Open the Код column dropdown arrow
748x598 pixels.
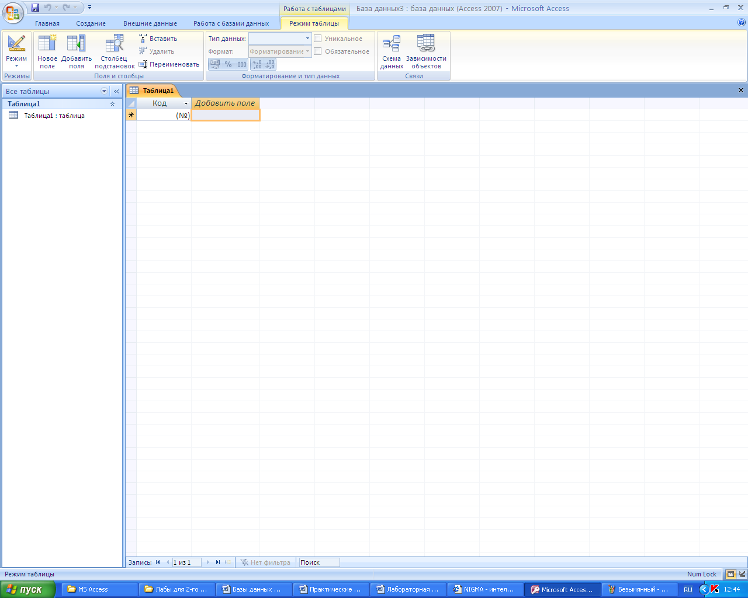tap(186, 103)
